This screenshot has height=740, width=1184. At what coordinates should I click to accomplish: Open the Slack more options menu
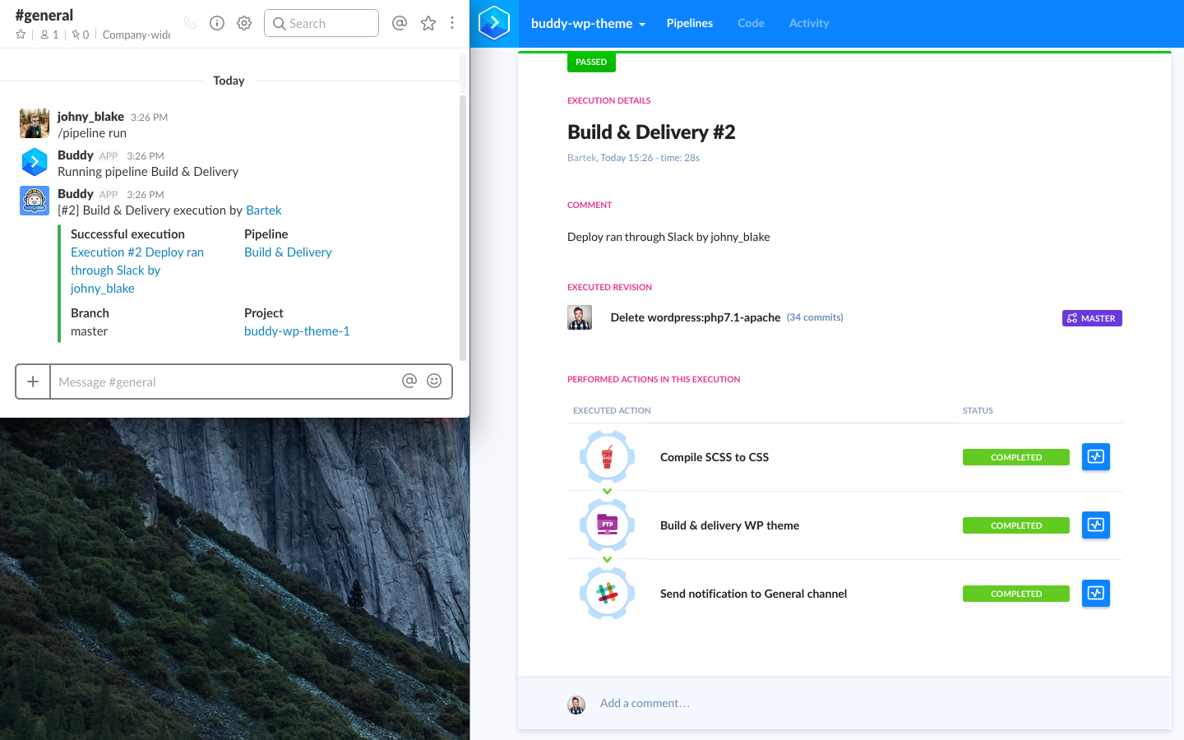tap(452, 23)
